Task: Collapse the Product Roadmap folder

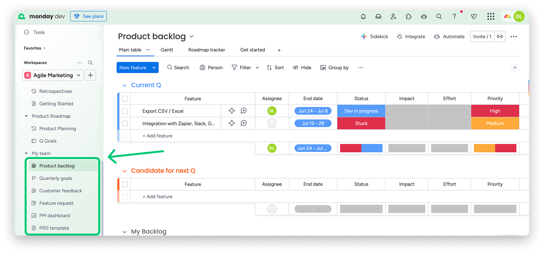Action: [26, 116]
